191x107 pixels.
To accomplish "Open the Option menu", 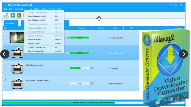I will coord(52,9).
